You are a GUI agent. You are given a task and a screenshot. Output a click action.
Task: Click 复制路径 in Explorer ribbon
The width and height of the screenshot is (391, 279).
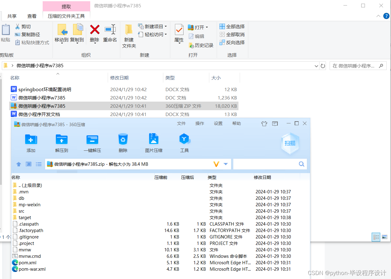27,35
